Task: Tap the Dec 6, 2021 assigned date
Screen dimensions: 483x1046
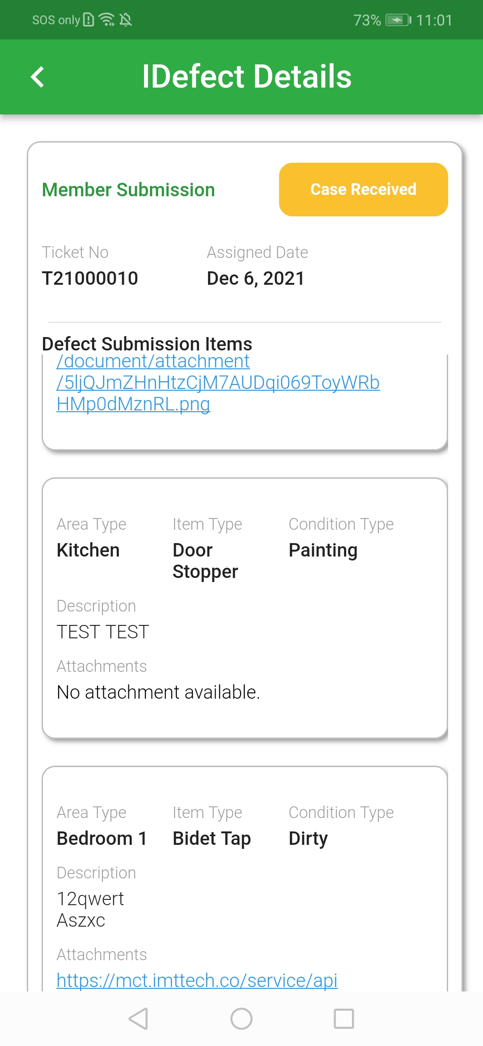Action: coord(255,278)
